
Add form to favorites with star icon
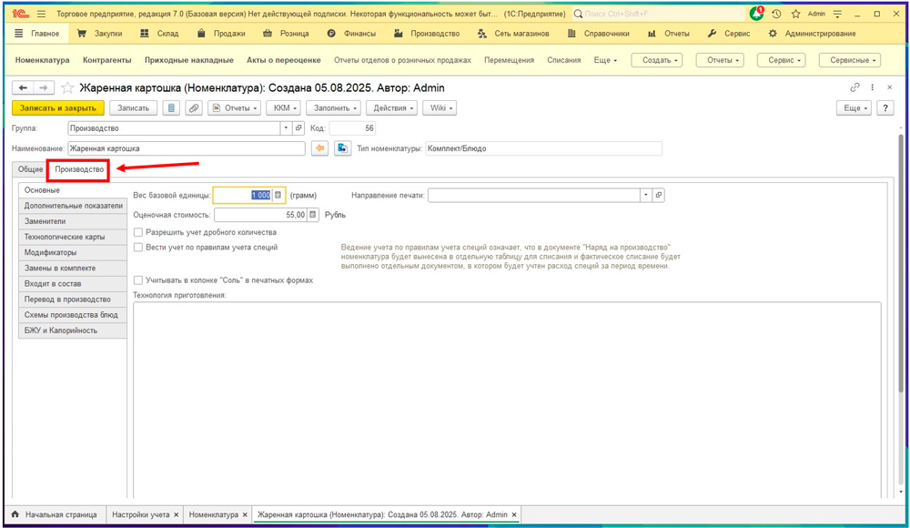click(66, 88)
